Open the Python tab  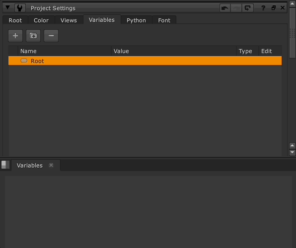click(x=136, y=20)
